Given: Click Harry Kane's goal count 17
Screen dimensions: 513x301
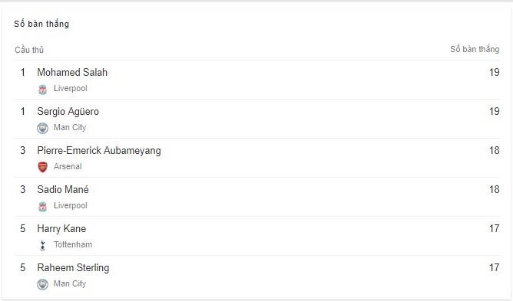Looking at the screenshot, I should [495, 228].
